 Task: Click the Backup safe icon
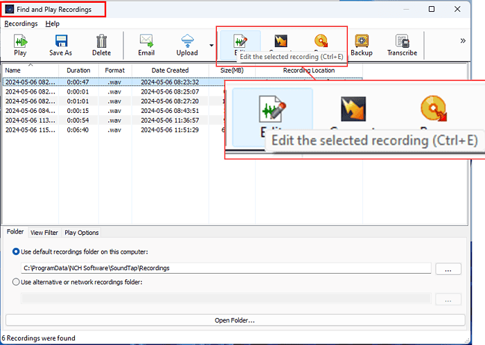[362, 41]
